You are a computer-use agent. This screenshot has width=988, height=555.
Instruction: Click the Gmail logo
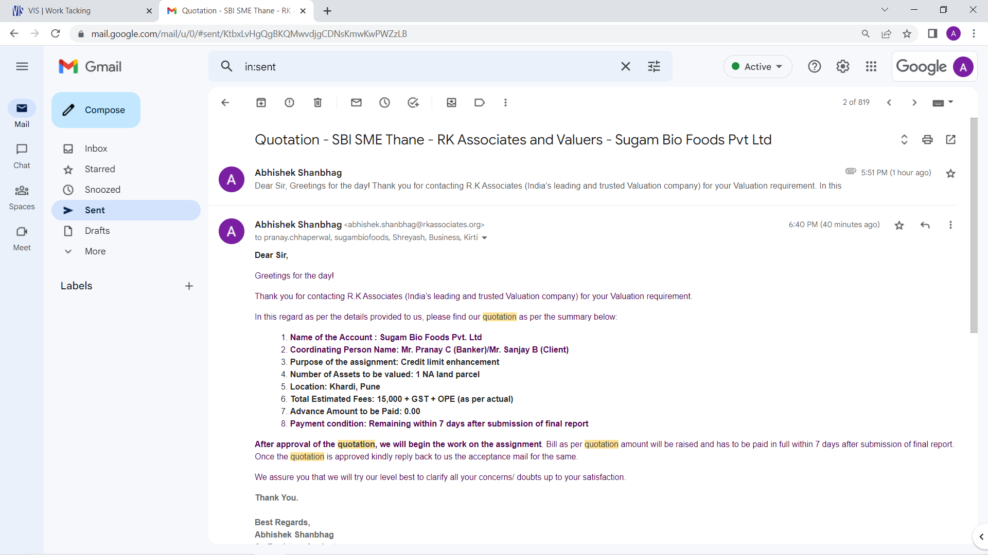click(x=90, y=66)
